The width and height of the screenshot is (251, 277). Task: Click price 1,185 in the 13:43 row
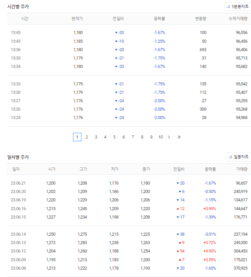[78, 41]
